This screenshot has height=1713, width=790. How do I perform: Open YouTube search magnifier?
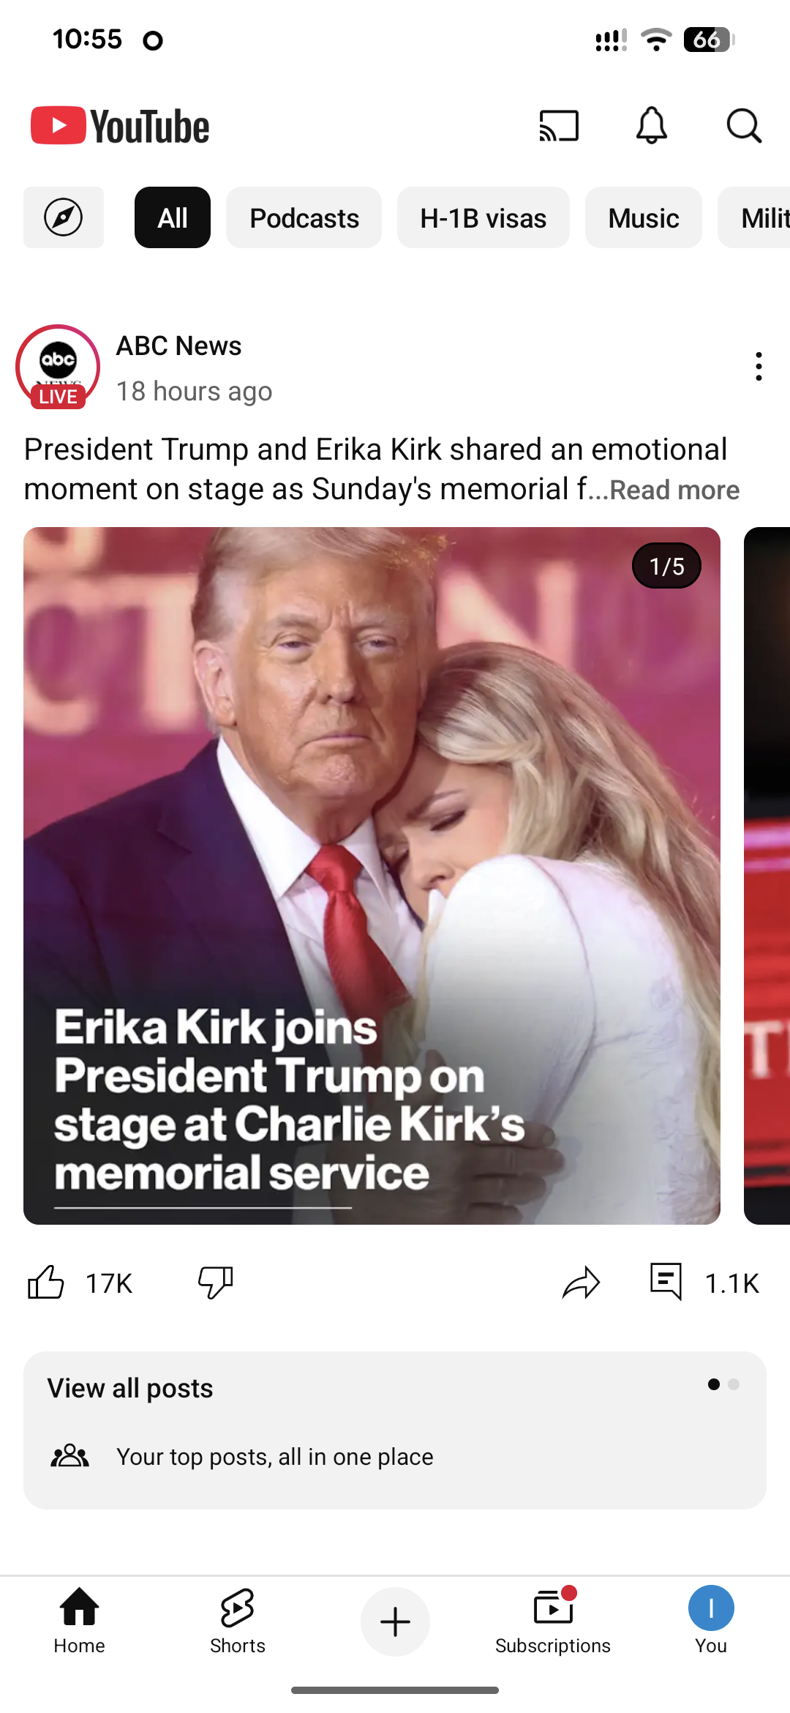coord(744,126)
